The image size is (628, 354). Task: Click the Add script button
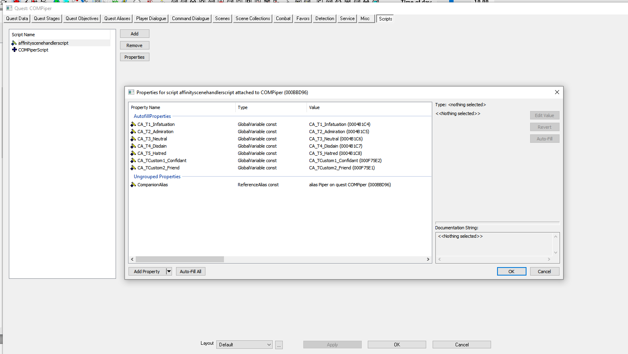135,34
